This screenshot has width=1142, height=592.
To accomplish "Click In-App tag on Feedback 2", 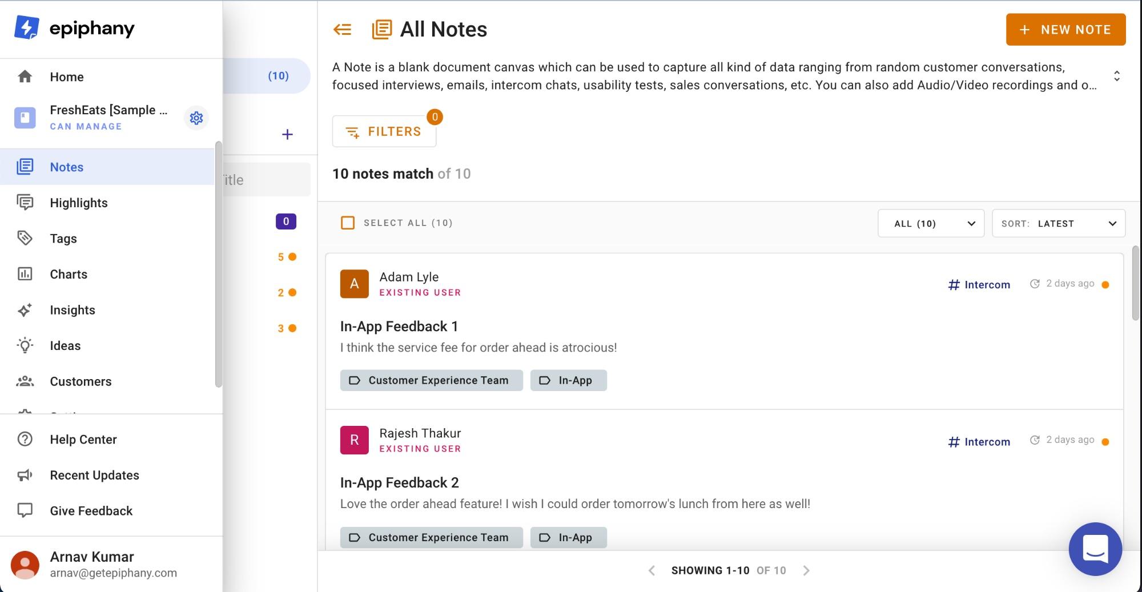I will 569,537.
